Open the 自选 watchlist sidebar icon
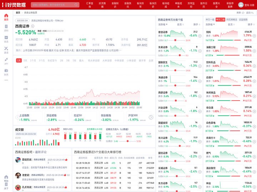The width and height of the screenshot is (257, 192). coord(6,37)
